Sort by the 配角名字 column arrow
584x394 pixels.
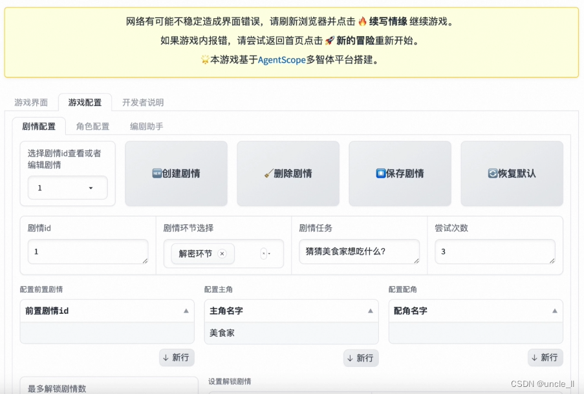coord(555,311)
